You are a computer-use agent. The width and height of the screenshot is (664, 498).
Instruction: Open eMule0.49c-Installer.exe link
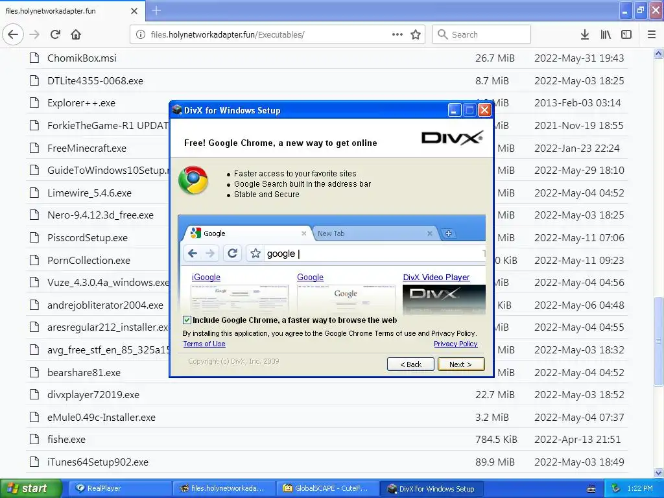(101, 417)
